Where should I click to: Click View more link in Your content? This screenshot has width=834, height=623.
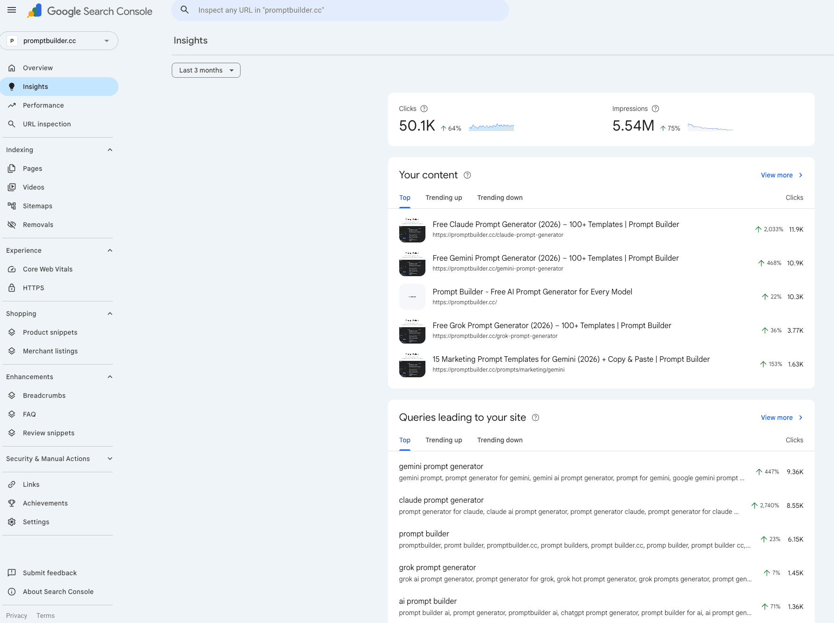point(782,175)
